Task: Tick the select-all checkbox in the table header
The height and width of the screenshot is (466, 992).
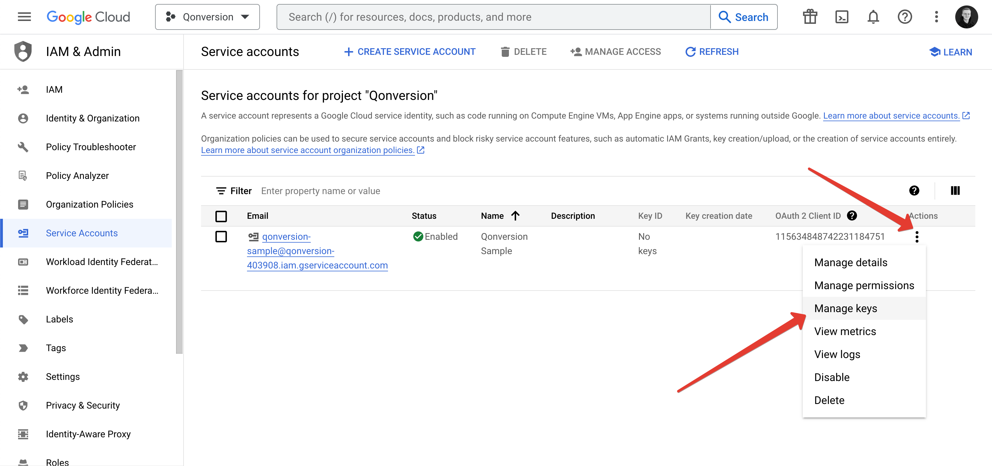Action: click(221, 216)
